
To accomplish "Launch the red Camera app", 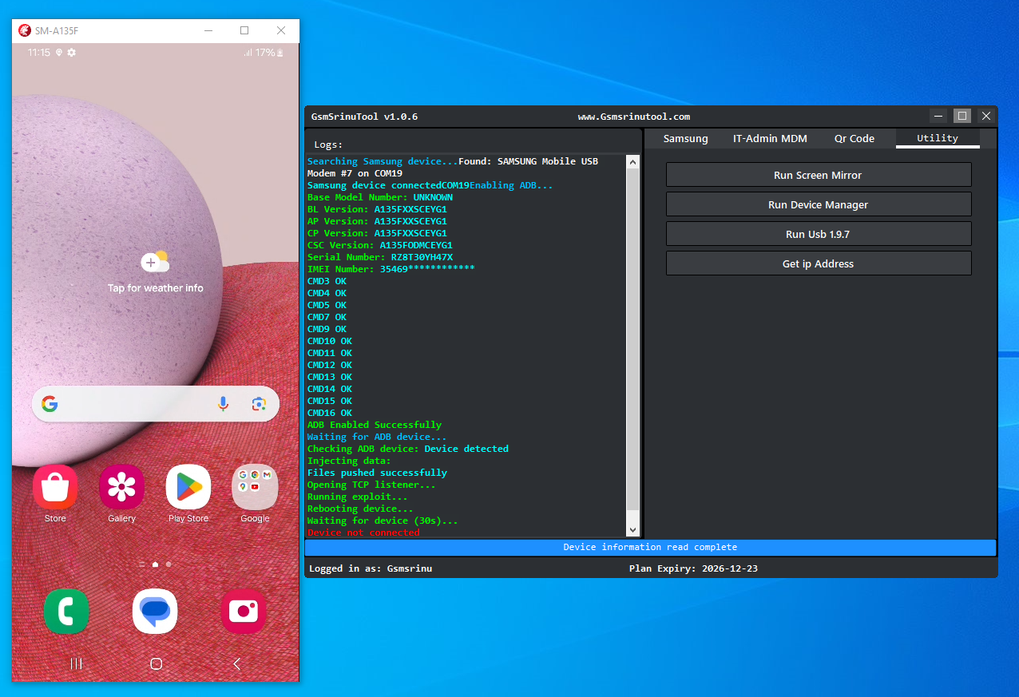I will [244, 612].
